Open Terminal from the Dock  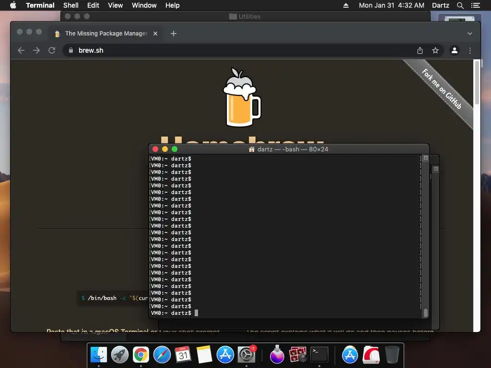point(319,355)
